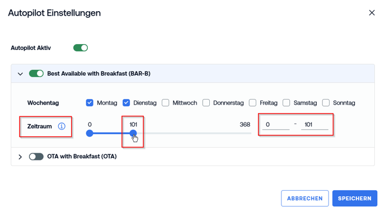
Task: Click the Zeitraum end value input field
Action: (315, 125)
